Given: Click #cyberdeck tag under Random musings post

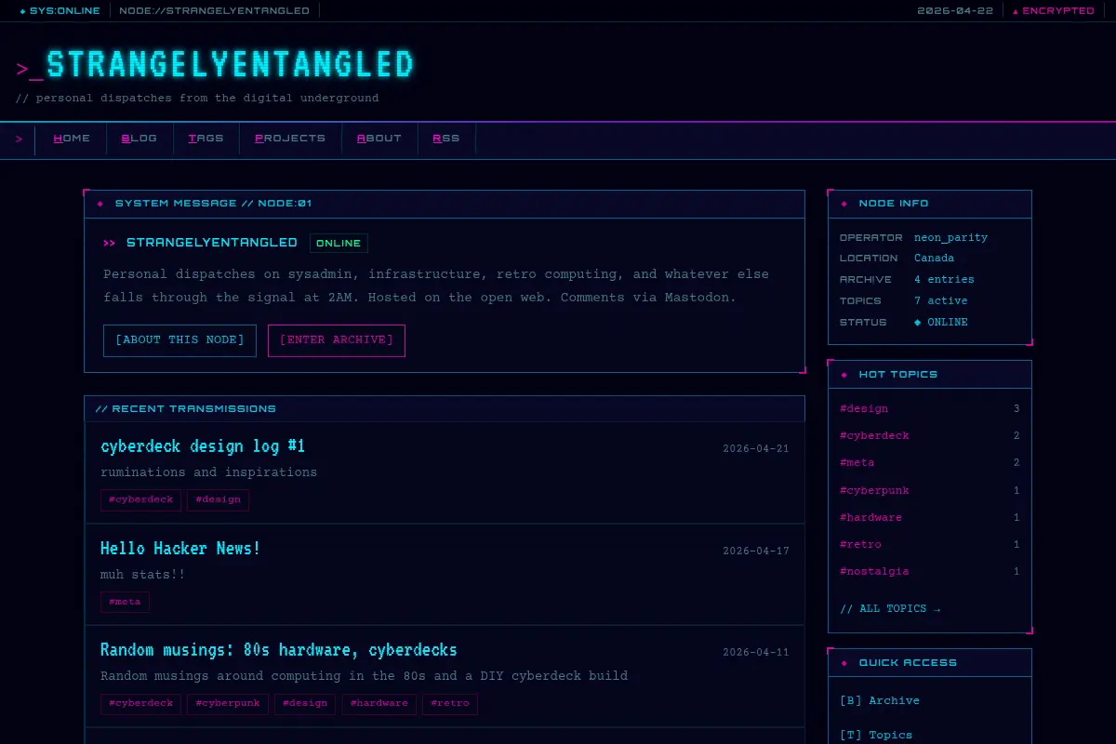Looking at the screenshot, I should [140, 704].
